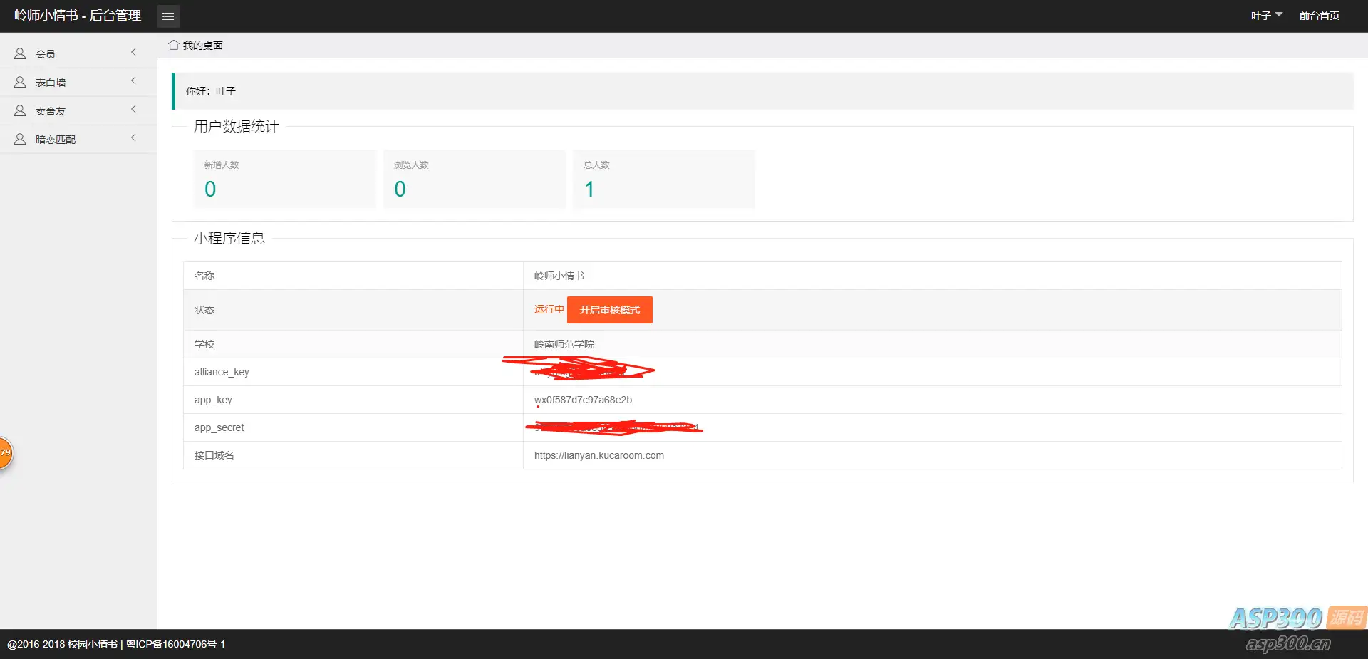Click the home icon in breadcrumb
The image size is (1368, 659).
click(173, 45)
